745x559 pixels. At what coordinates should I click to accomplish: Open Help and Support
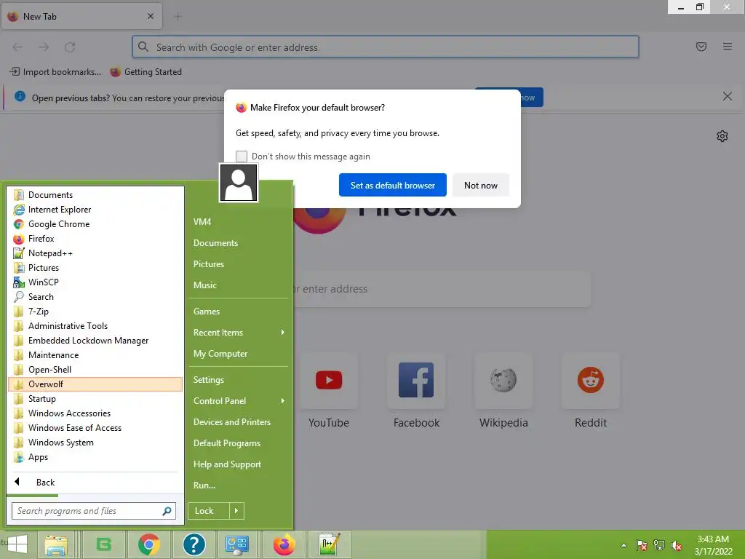(x=239, y=464)
